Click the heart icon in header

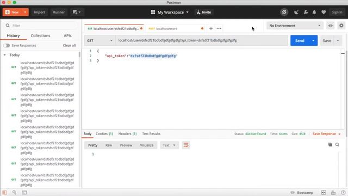tap(324, 12)
